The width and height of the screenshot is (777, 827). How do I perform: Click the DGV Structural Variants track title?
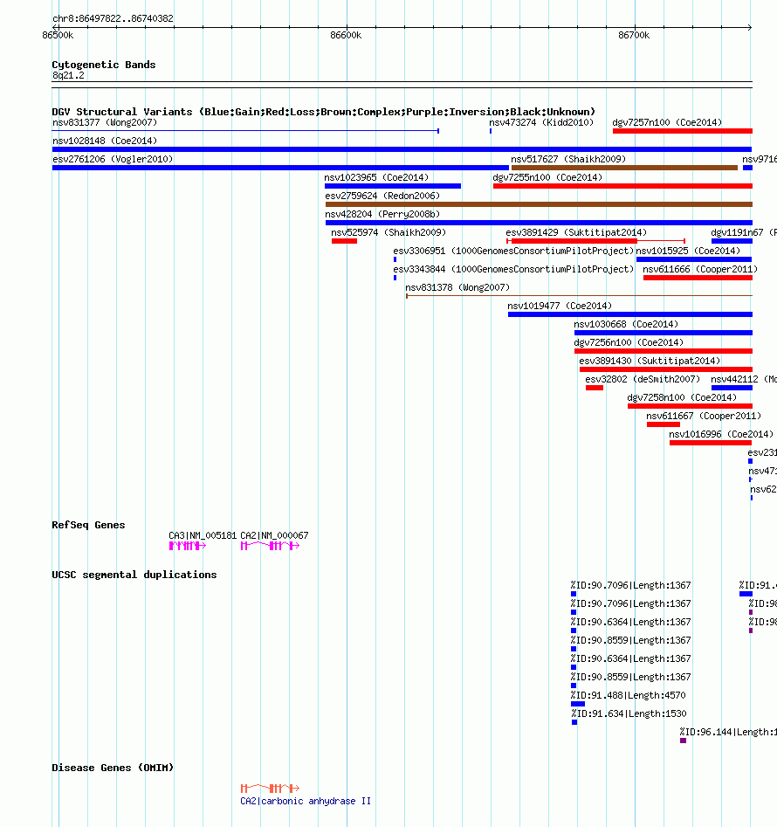324,112
